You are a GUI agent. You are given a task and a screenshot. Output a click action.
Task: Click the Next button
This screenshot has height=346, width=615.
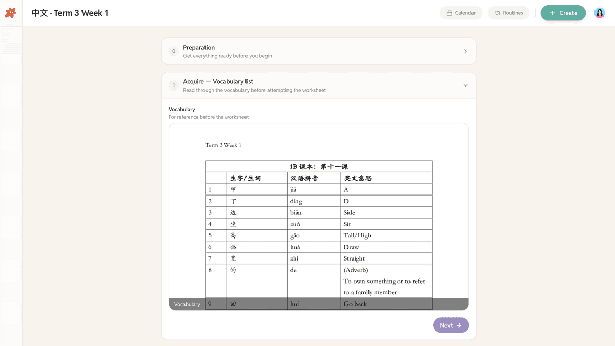point(450,325)
